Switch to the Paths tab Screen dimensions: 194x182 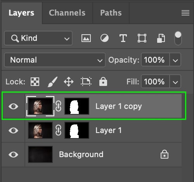(111, 13)
